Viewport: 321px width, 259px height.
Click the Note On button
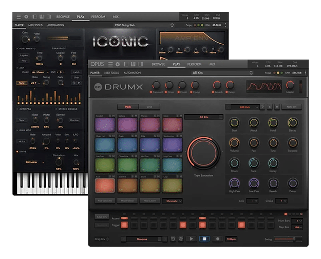click(292, 107)
